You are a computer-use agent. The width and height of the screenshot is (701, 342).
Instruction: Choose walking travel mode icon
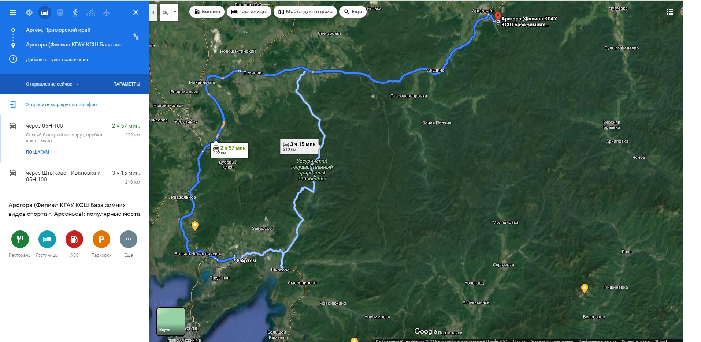[75, 12]
